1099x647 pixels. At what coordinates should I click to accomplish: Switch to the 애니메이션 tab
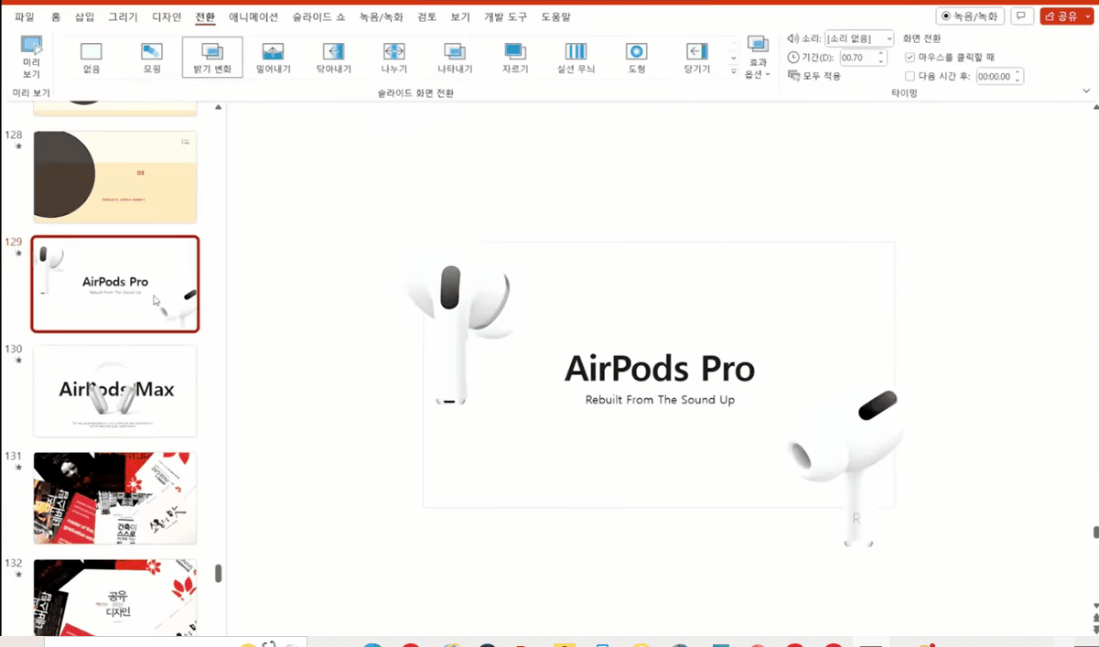tap(253, 17)
